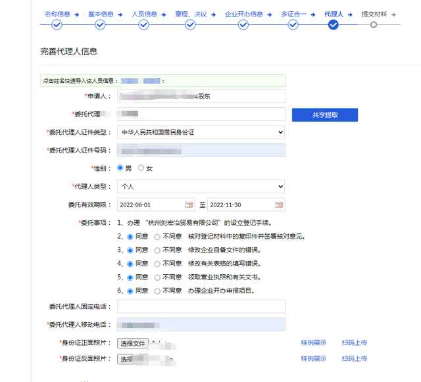
Task: Click the 共享提取 button
Action: [x=325, y=115]
